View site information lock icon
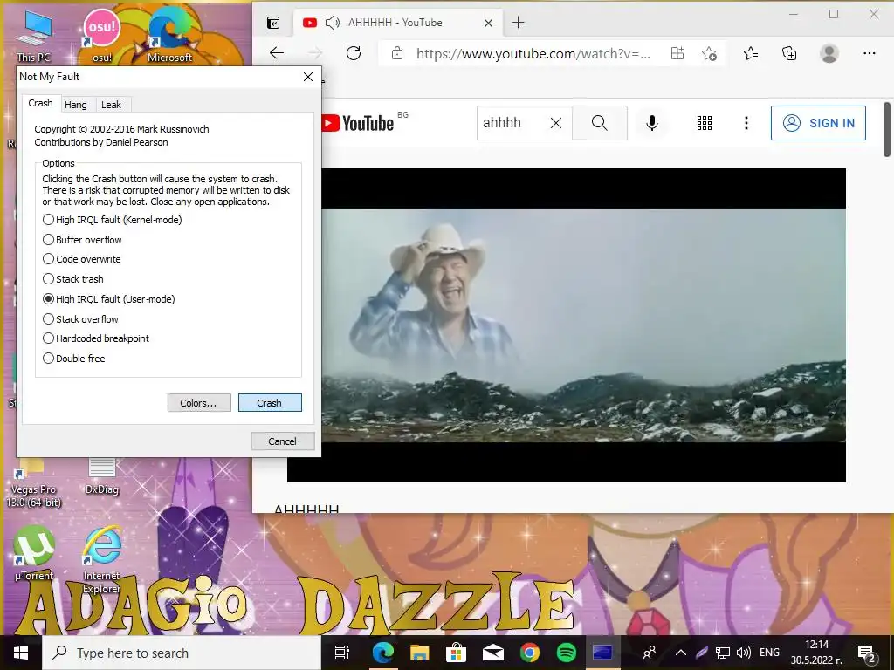 397,53
